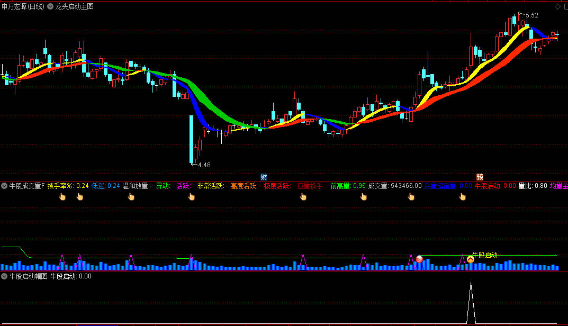Click the 牛股成交量F indicator name
This screenshot has height=326, width=568.
click(x=27, y=186)
